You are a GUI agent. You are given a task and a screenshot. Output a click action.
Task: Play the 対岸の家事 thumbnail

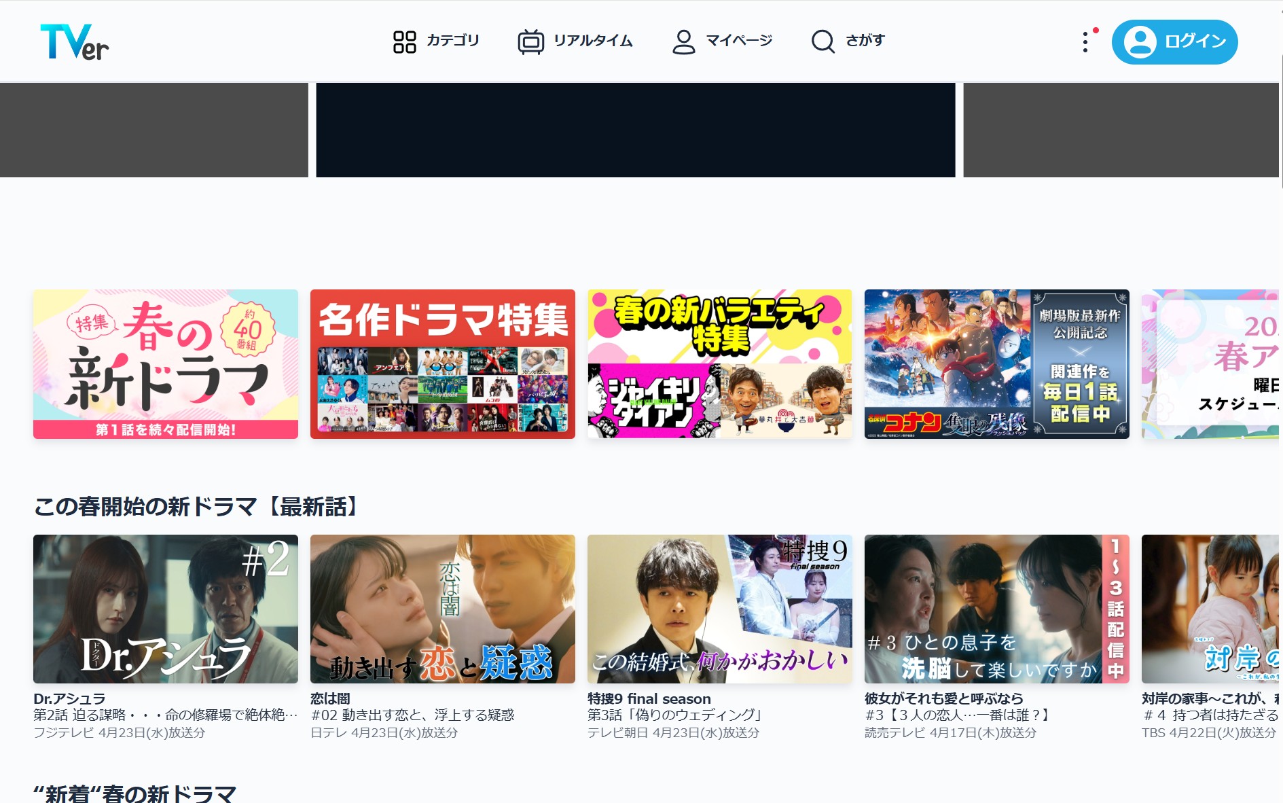click(1210, 609)
